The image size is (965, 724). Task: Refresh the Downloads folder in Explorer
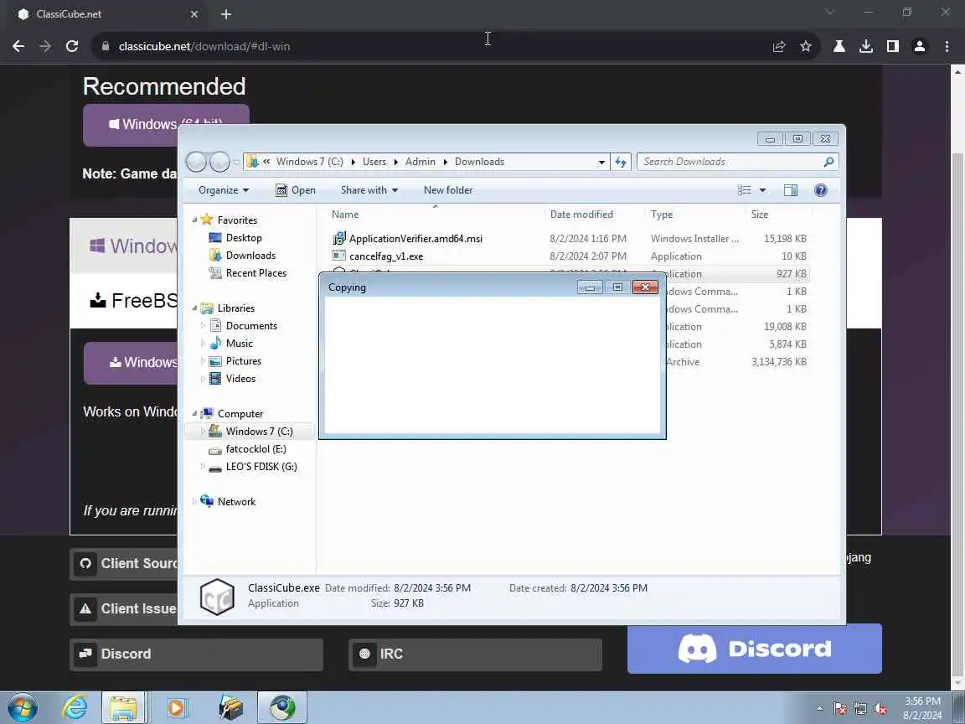tap(621, 162)
